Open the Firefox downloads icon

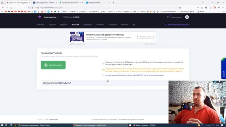(202, 7)
